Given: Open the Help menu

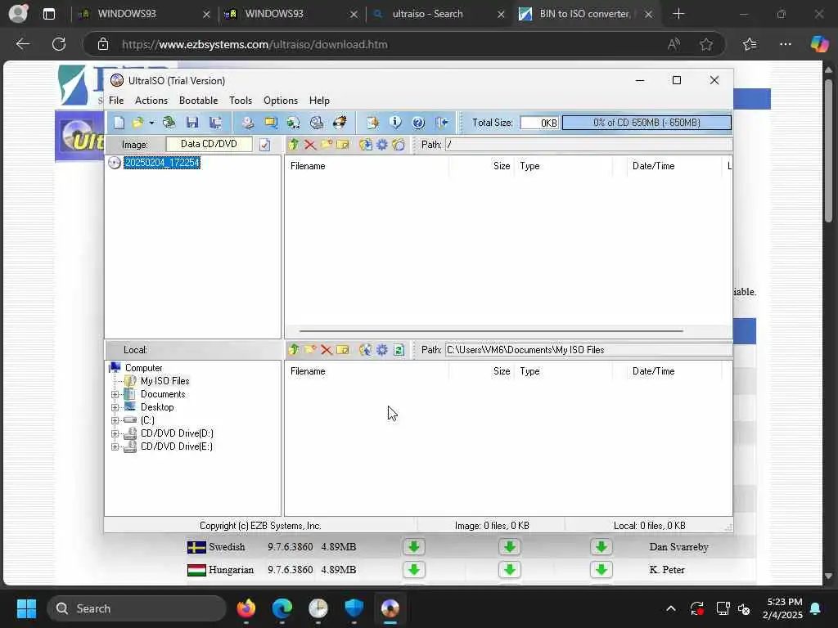Looking at the screenshot, I should pos(319,101).
